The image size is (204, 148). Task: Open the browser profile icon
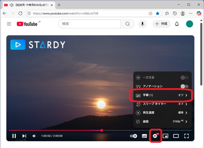[x=183, y=13]
